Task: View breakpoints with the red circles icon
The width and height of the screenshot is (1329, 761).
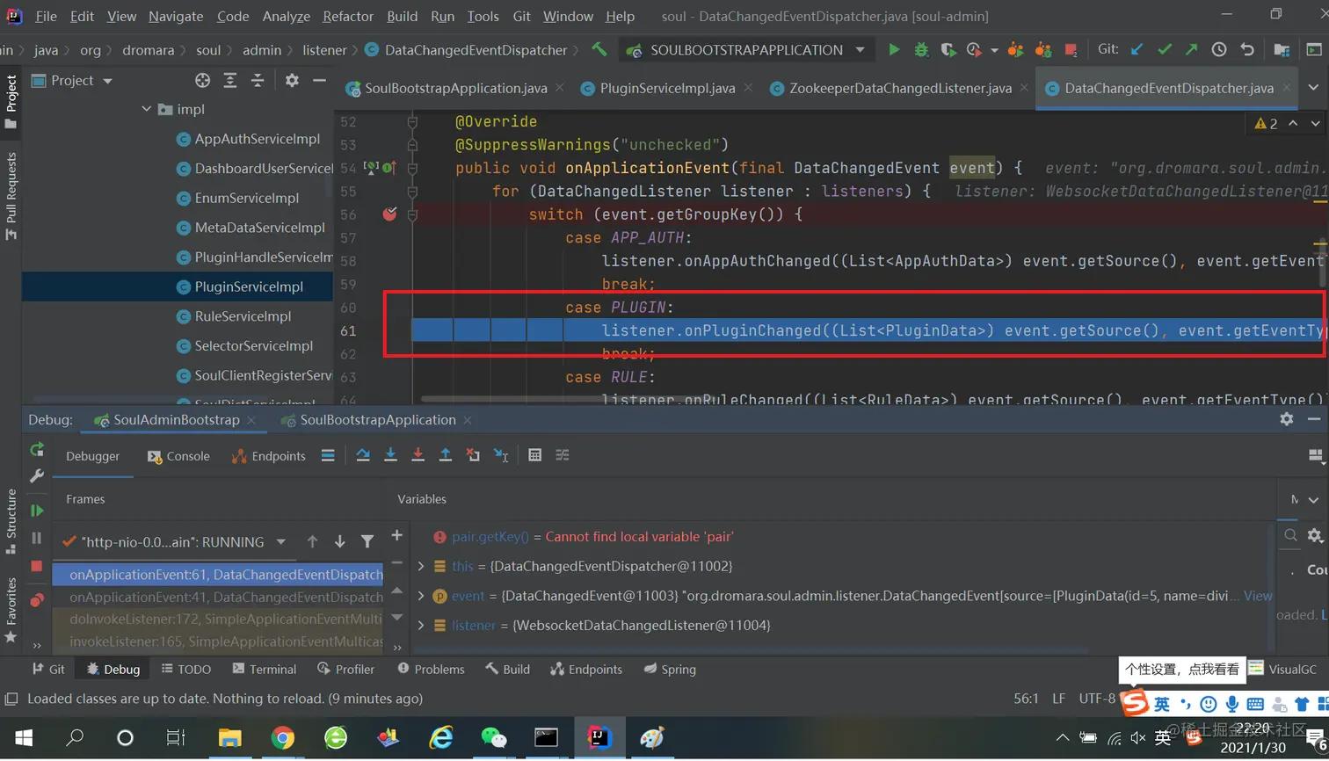Action: (x=37, y=600)
